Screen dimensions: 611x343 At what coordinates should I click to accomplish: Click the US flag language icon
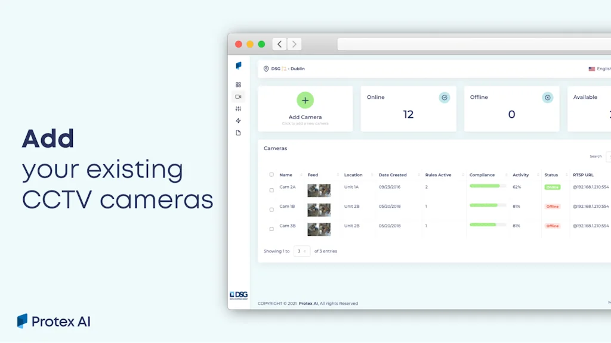tap(591, 69)
